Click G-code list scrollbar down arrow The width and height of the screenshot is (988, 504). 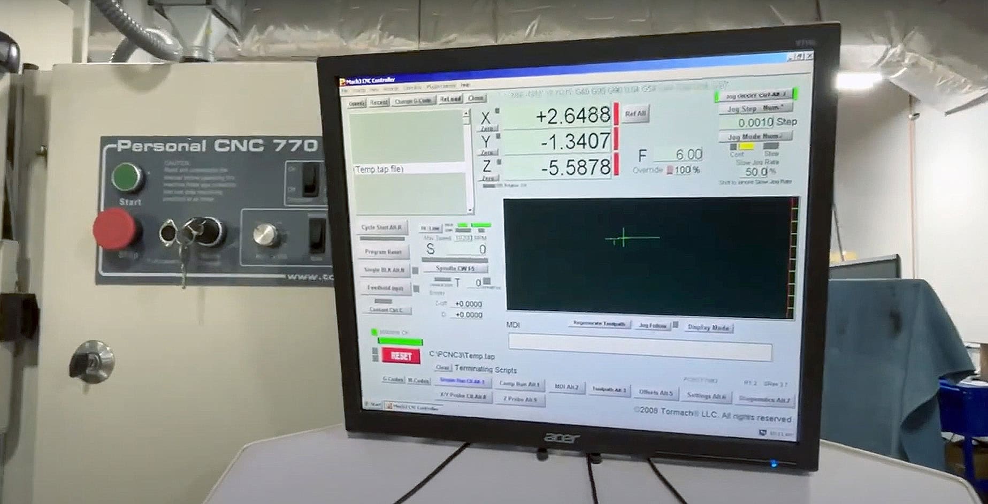(x=470, y=210)
